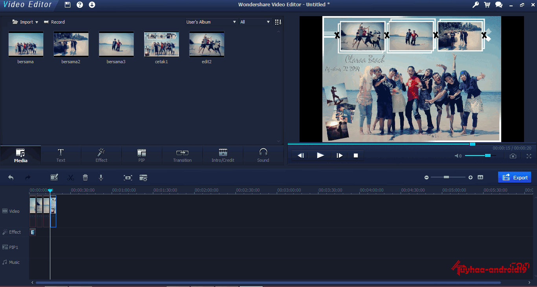Open the Import dropdown menu

pos(26,22)
